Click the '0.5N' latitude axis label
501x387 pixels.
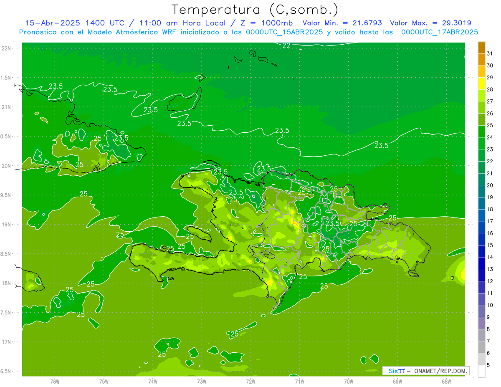pyautogui.click(x=5, y=137)
